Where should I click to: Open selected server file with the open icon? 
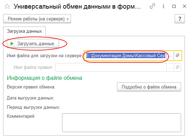click(x=177, y=55)
